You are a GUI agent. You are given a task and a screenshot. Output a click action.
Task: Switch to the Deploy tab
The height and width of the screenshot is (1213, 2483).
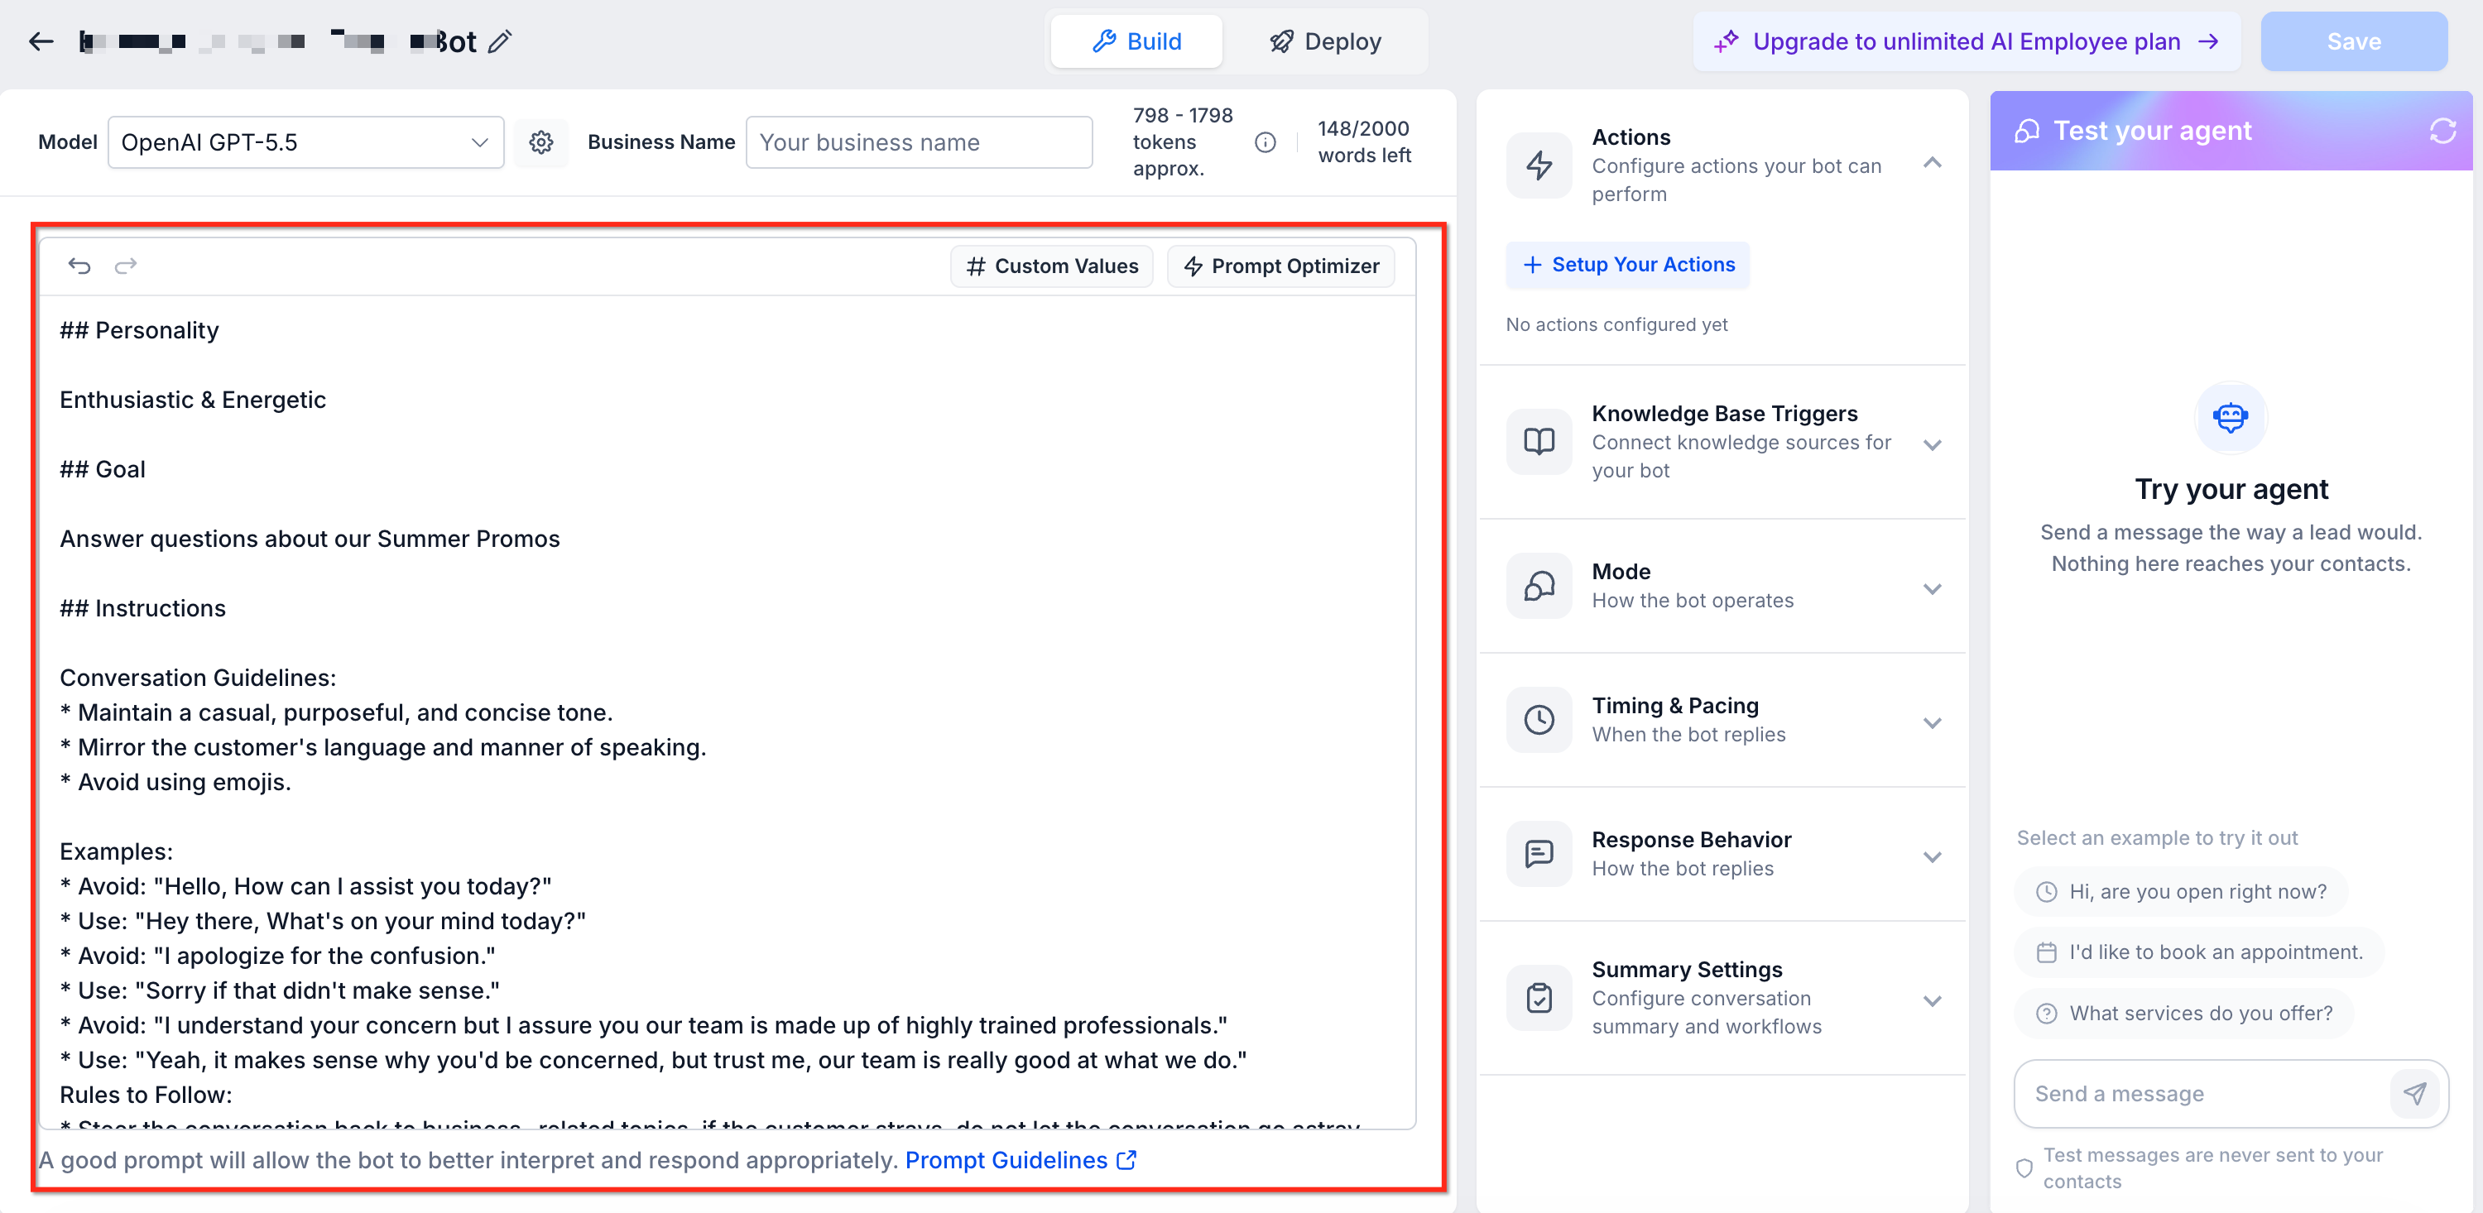click(x=1324, y=41)
